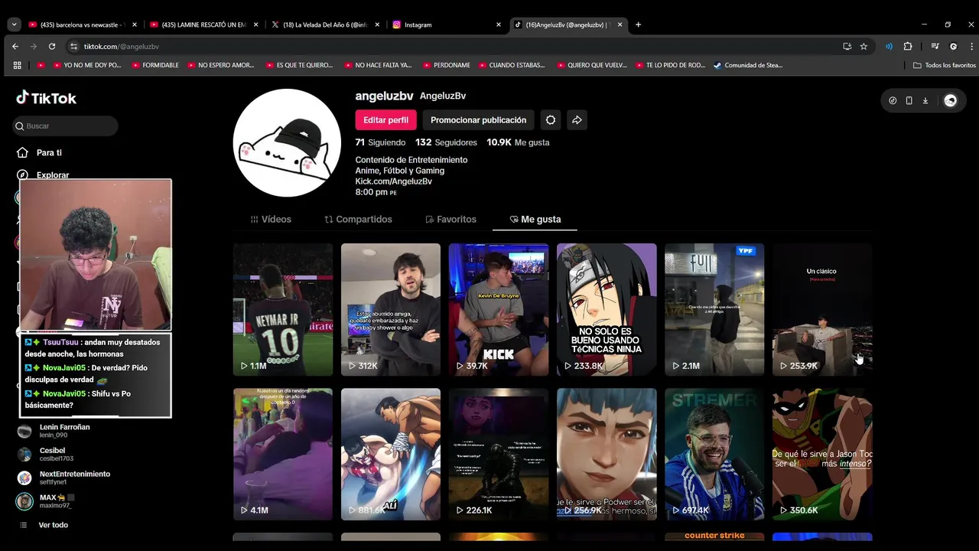Go back to previous page

click(15, 47)
